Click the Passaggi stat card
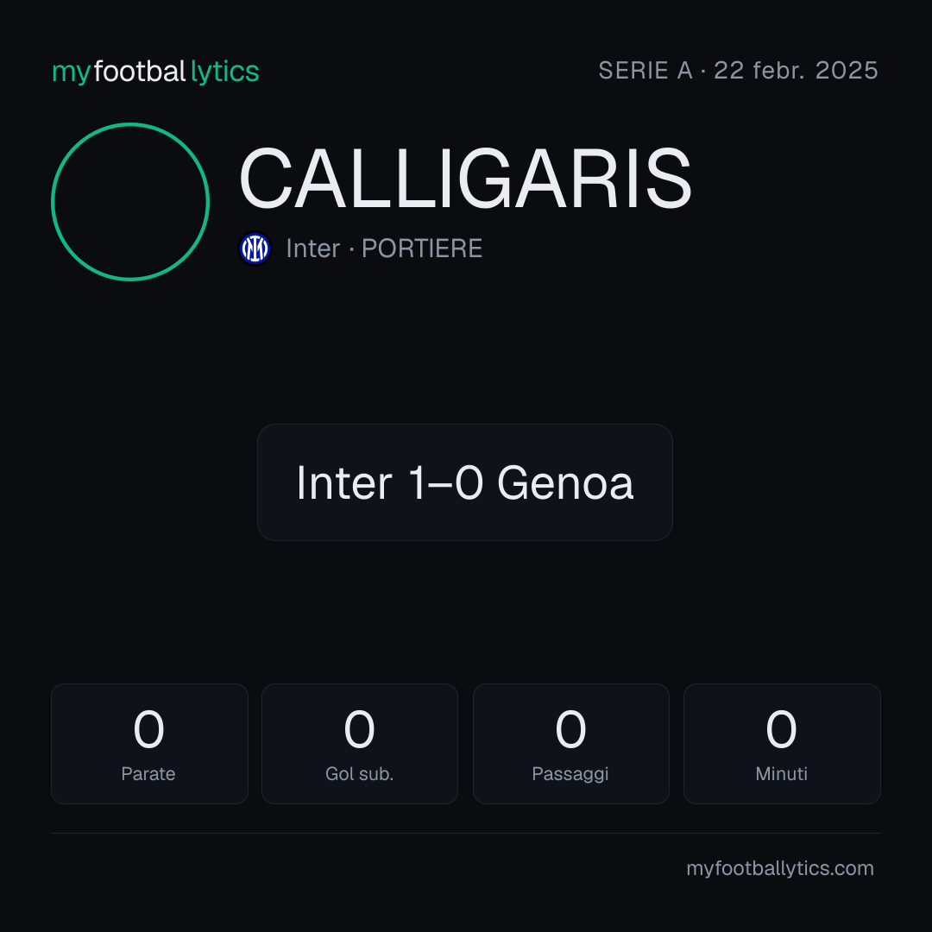The image size is (932, 932). click(x=570, y=744)
